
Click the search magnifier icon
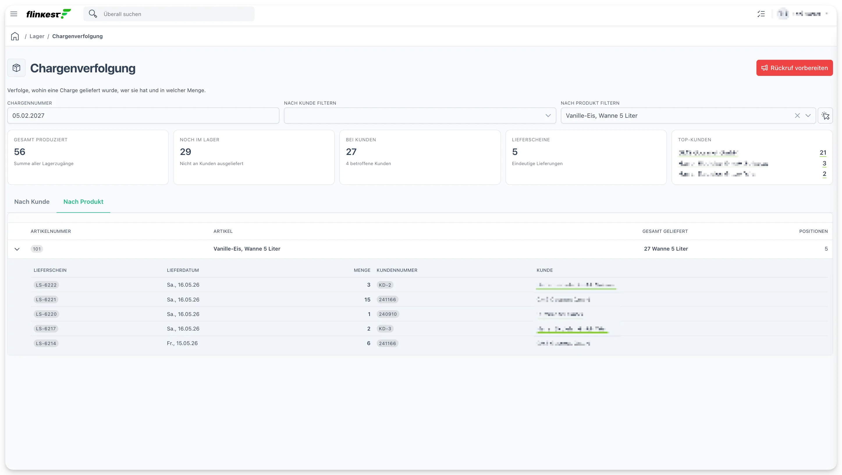tap(93, 14)
